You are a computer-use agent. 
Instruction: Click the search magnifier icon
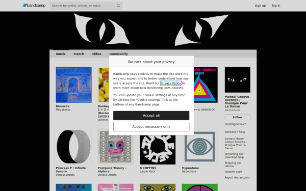point(118,6)
